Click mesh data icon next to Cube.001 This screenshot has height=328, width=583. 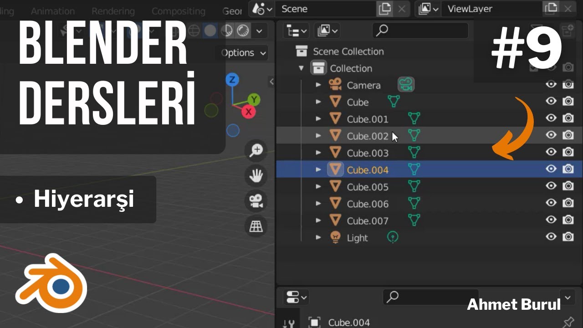pos(414,118)
